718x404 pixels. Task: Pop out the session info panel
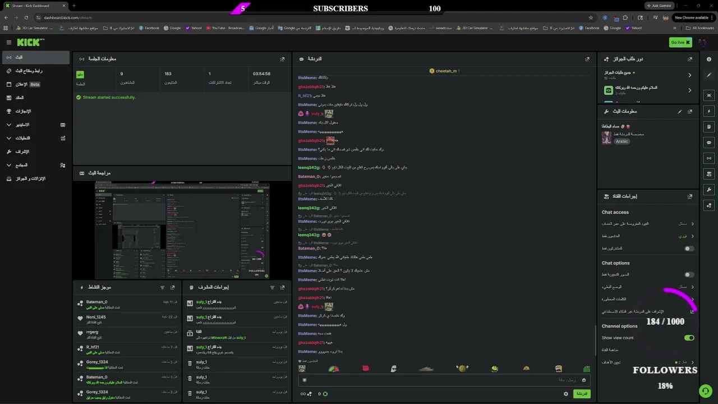pos(282,59)
